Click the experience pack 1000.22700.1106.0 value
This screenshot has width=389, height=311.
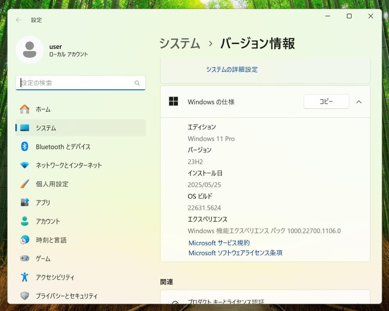coord(314,231)
